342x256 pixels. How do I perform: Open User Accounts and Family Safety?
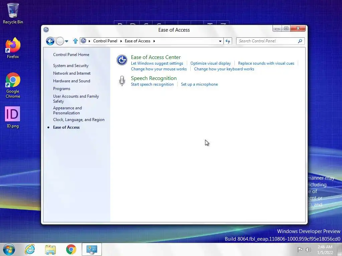tap(76, 99)
